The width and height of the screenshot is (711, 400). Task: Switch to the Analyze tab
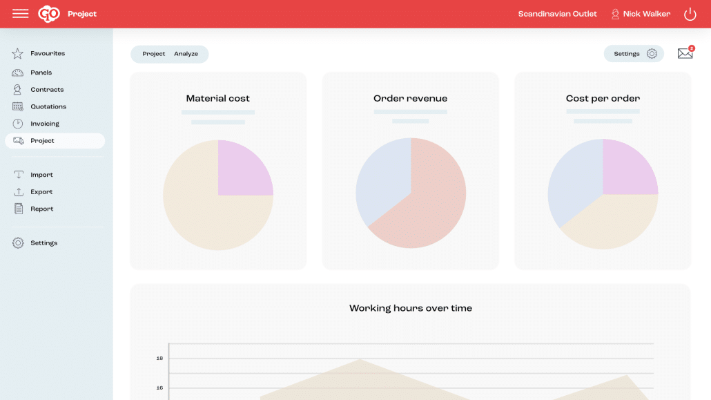186,54
